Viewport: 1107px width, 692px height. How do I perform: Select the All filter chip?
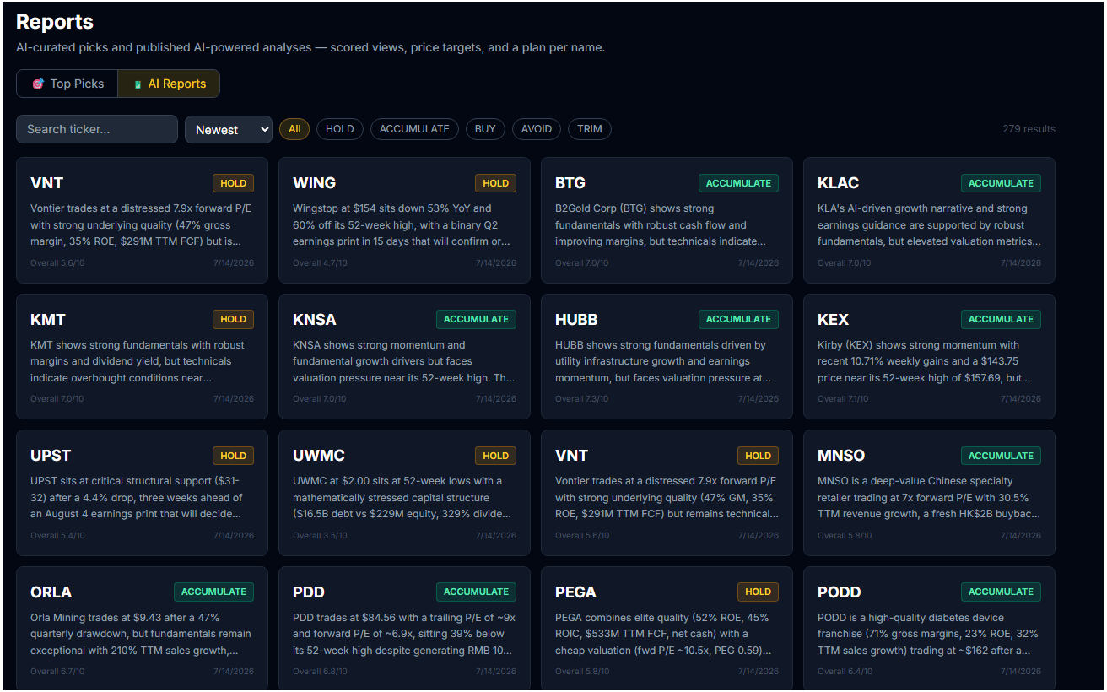pyautogui.click(x=294, y=129)
